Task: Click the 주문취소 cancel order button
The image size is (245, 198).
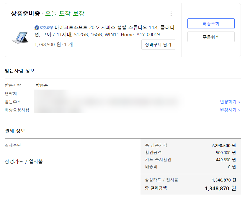Action: pyautogui.click(x=211, y=37)
